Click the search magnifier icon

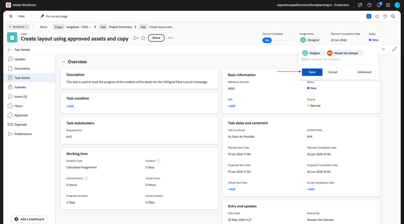click(x=393, y=16)
